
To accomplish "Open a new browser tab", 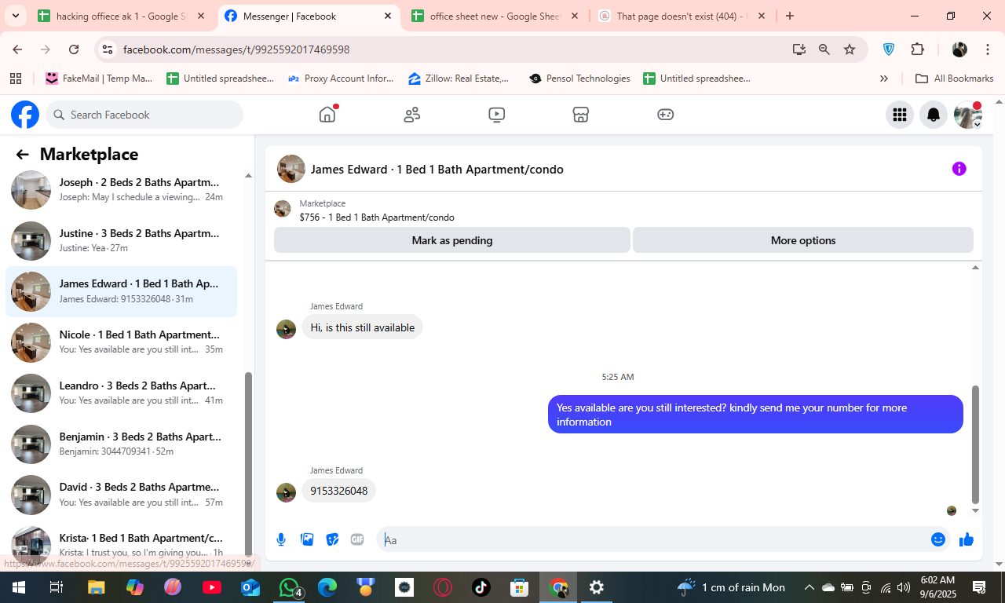I will click(790, 16).
